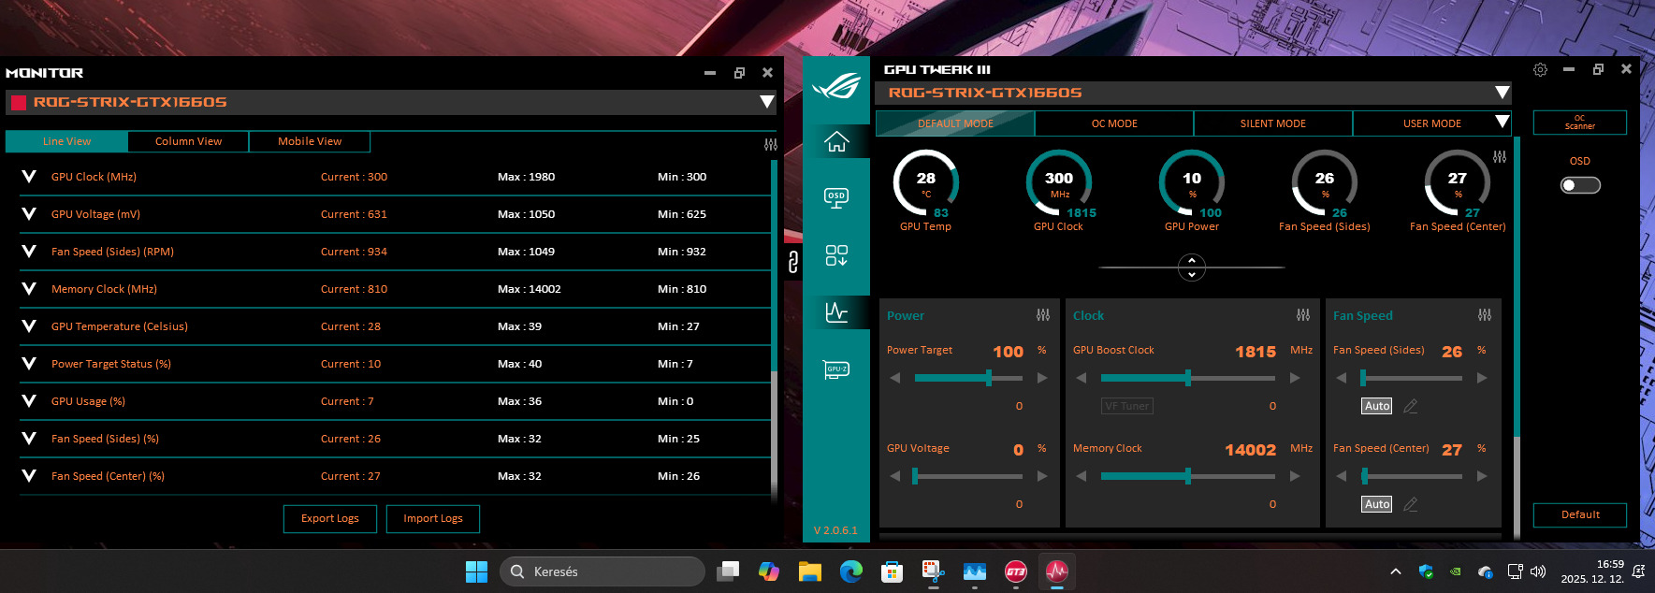Image resolution: width=1655 pixels, height=593 pixels.
Task: Select Silent Mode
Action: click(1273, 123)
